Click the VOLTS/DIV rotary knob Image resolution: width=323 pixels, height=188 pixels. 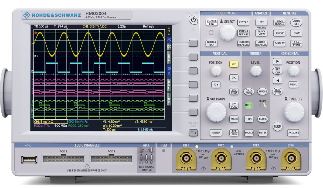(x=216, y=112)
